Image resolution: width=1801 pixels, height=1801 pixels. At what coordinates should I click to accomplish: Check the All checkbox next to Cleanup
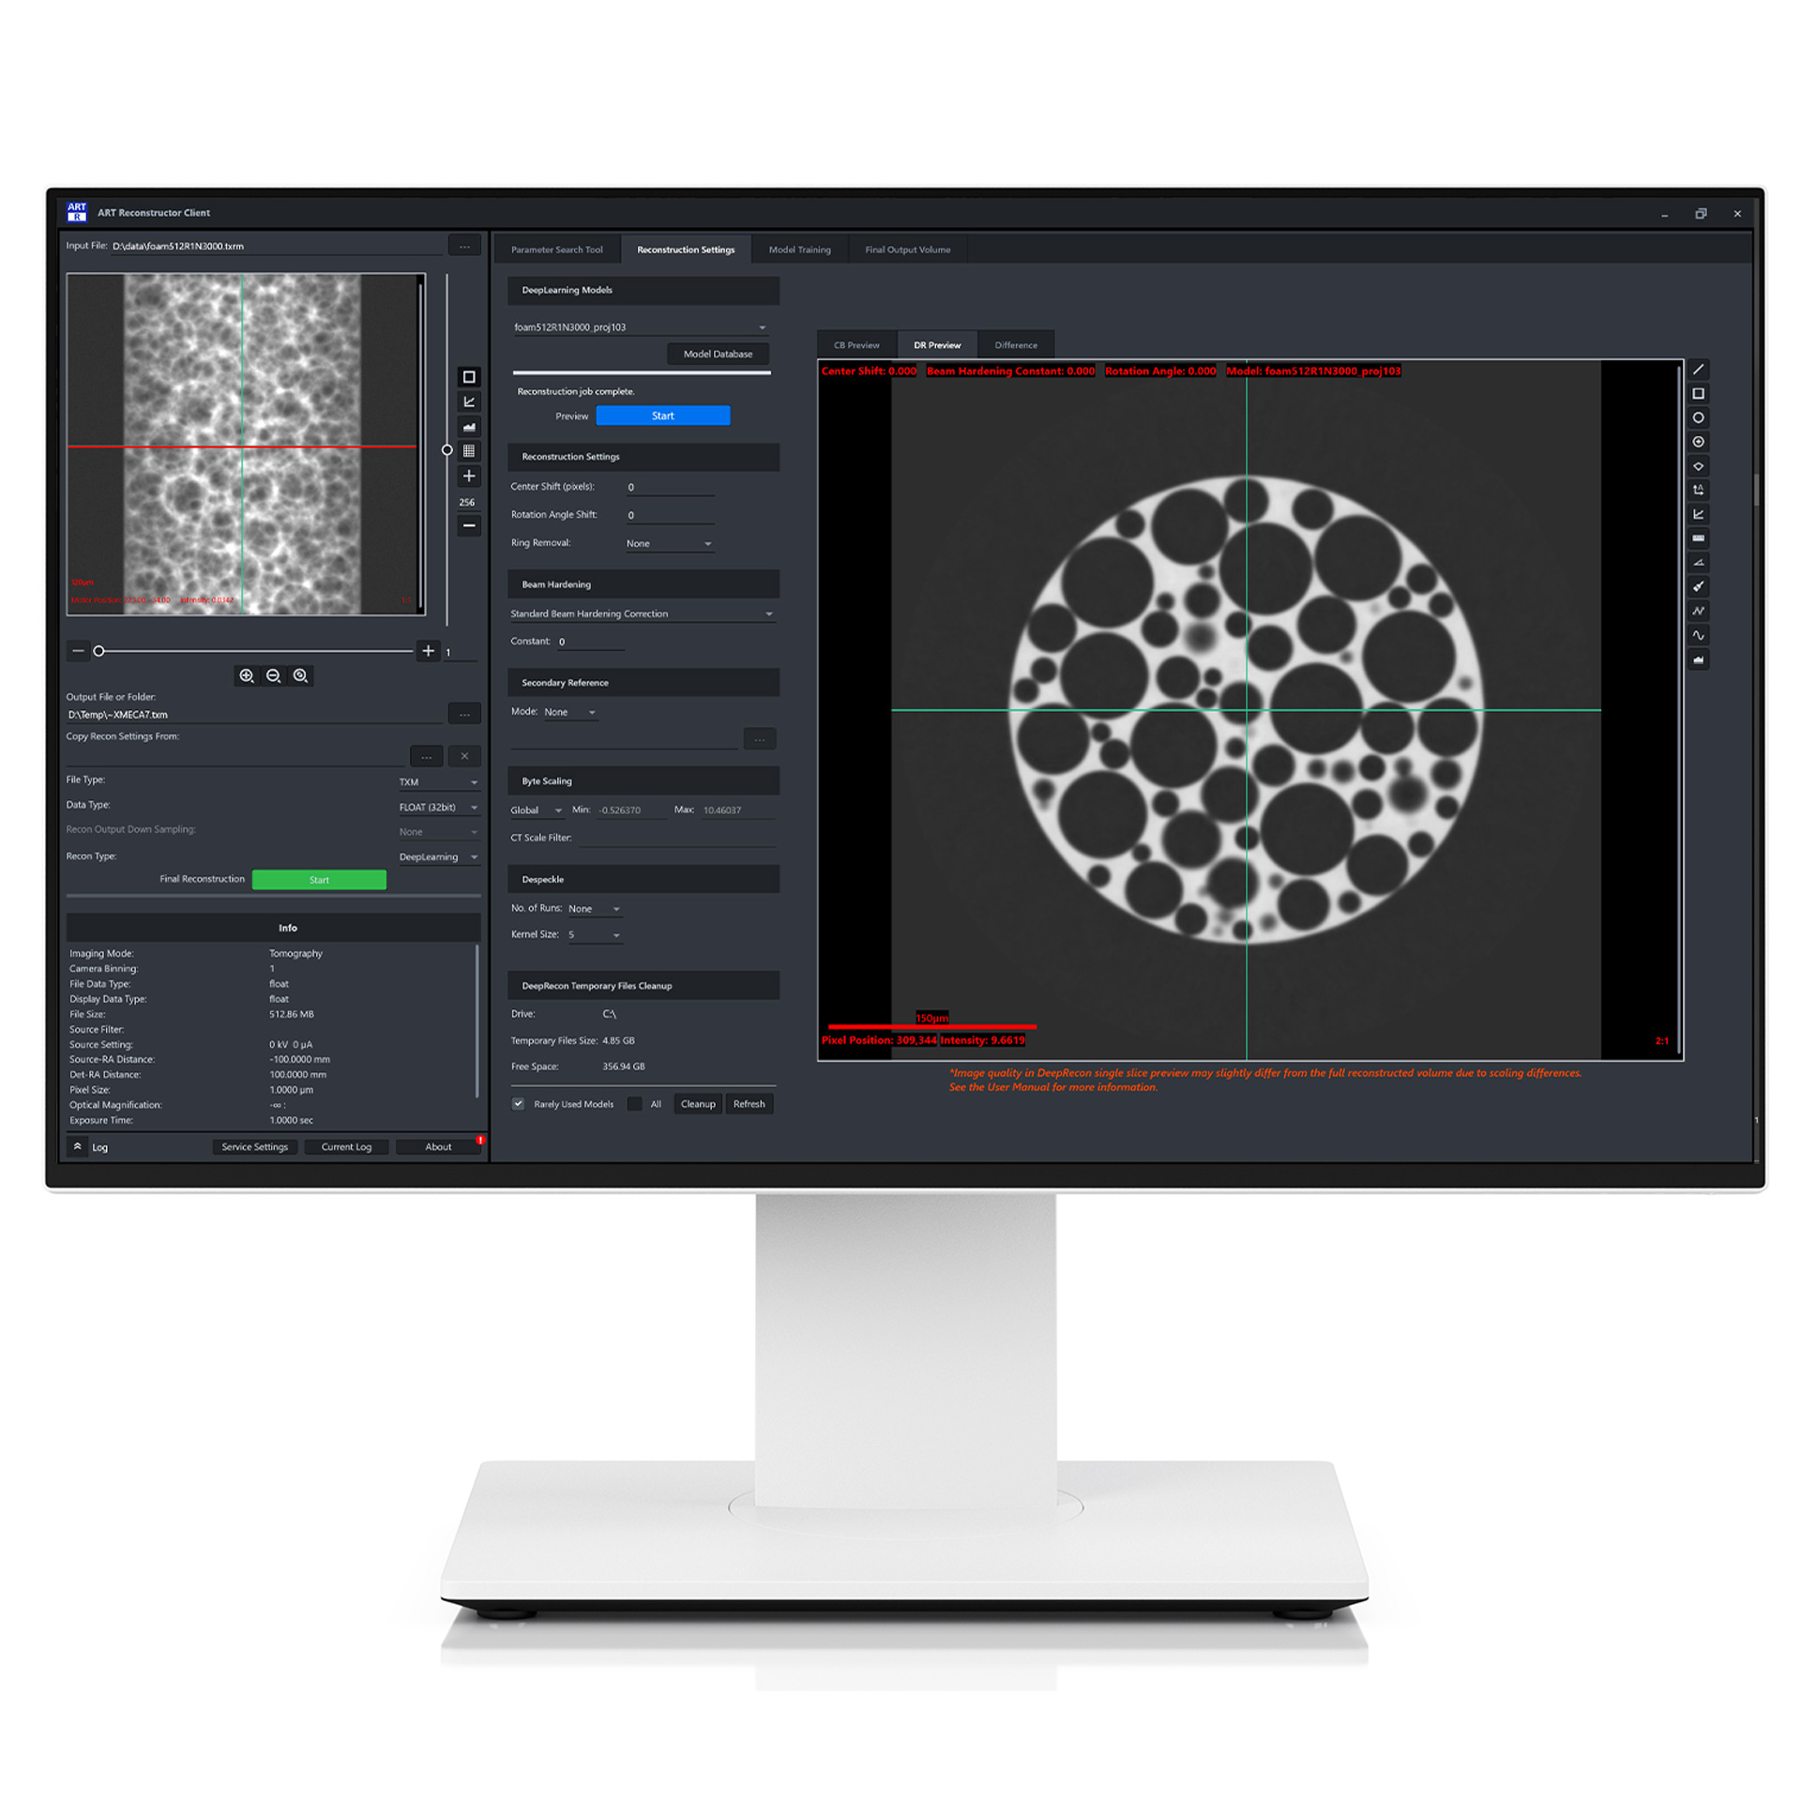635,1104
